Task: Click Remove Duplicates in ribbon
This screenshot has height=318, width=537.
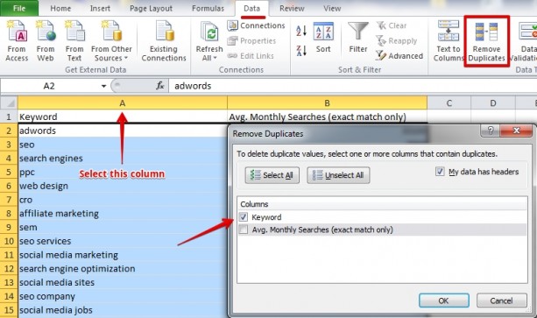Action: point(487,41)
